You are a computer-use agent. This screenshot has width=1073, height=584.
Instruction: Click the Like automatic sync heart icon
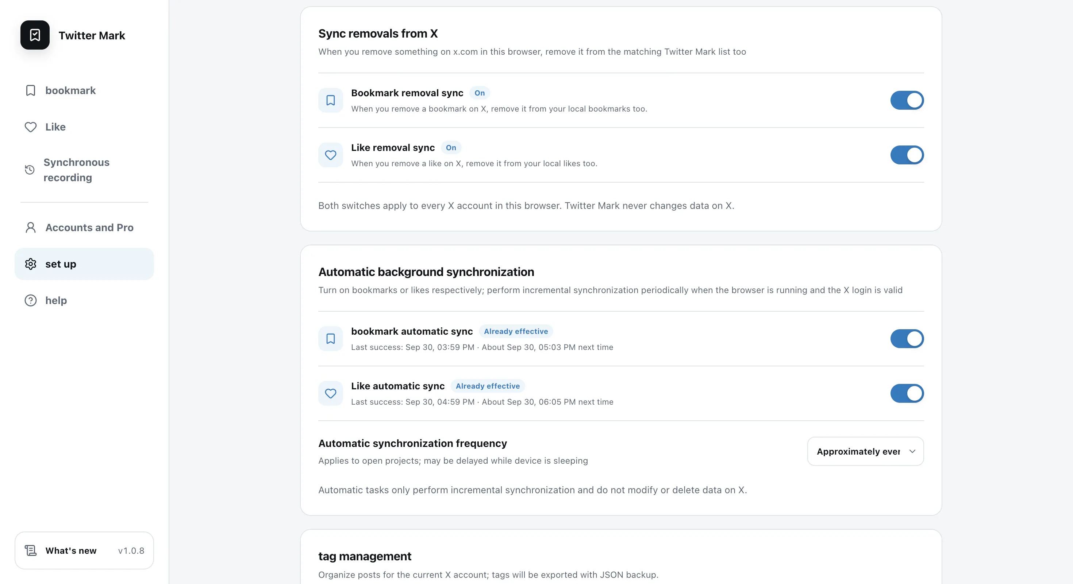tap(330, 393)
